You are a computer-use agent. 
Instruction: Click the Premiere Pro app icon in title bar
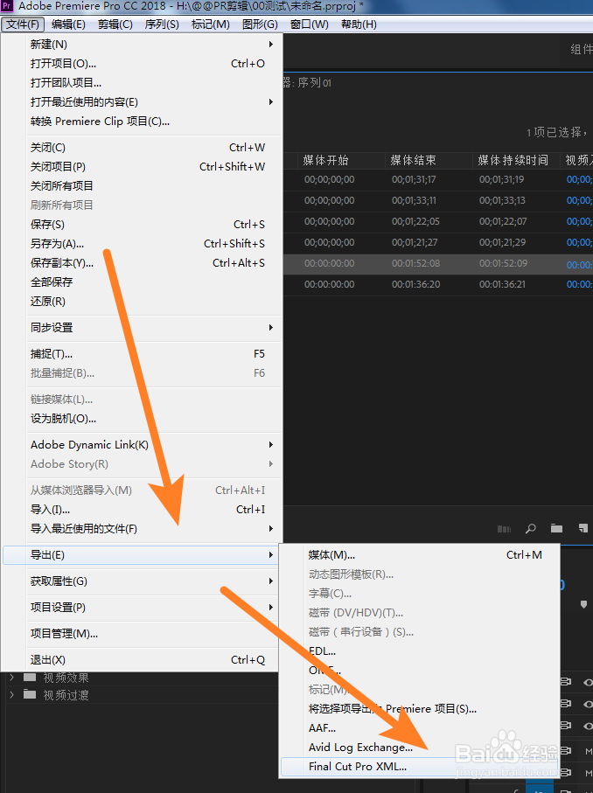click(7, 6)
